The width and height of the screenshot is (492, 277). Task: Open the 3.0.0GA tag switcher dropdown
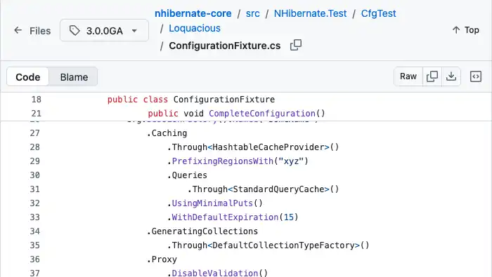point(104,30)
